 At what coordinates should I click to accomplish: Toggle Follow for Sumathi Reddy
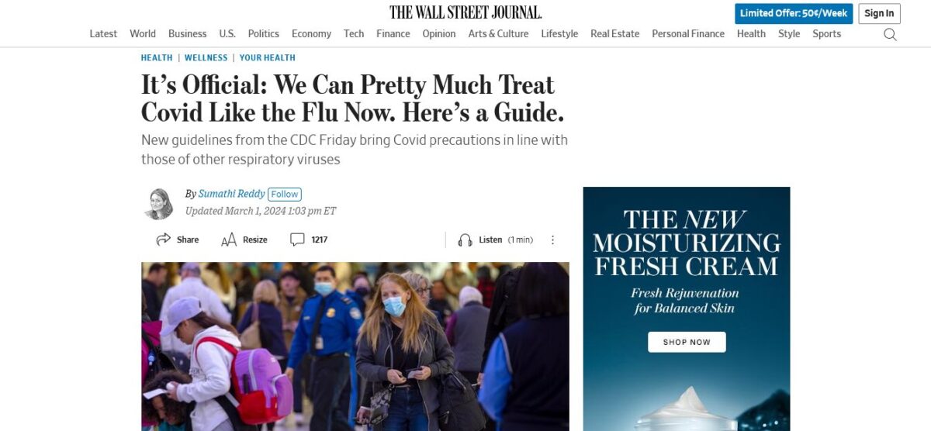[285, 195]
